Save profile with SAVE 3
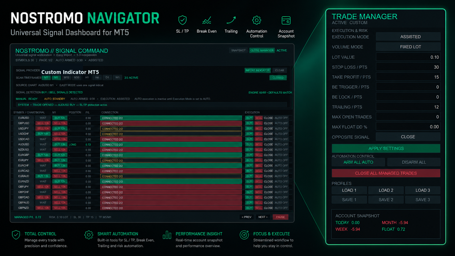Screen dimensions: 455x256 pyautogui.click(x=423, y=200)
